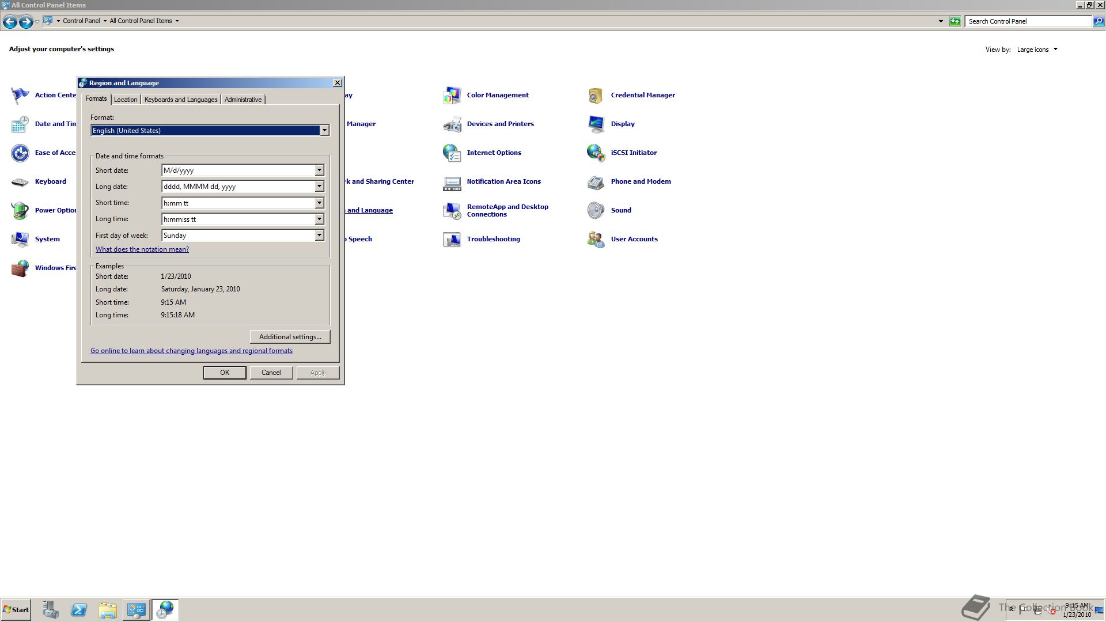Open the Keyboard control panel icon
The height and width of the screenshot is (622, 1106).
coord(20,181)
